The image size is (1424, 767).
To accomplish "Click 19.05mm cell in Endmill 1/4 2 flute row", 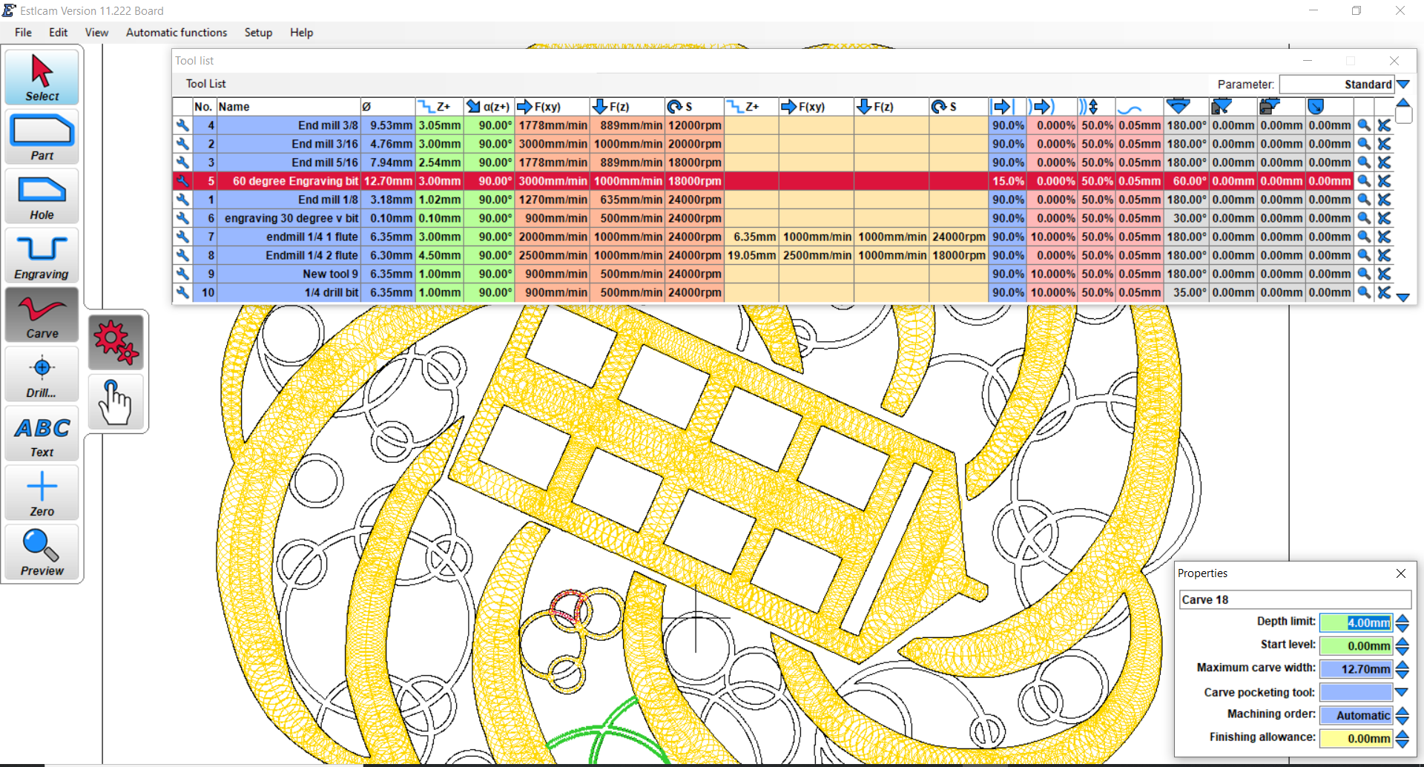I will 751,255.
